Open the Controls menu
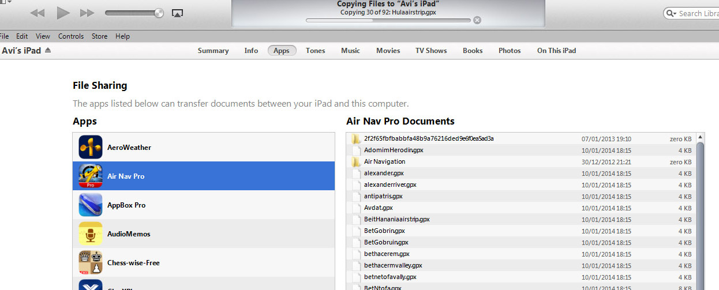Viewport: 719px width, 290px height. (x=71, y=36)
